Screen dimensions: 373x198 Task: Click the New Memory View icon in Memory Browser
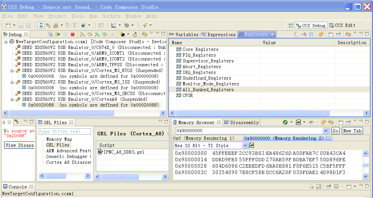click(x=341, y=123)
